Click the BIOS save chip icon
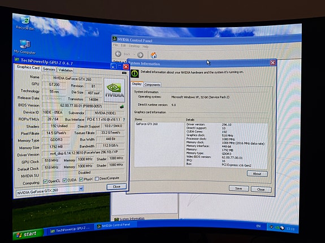325x243 pixels. [122, 107]
